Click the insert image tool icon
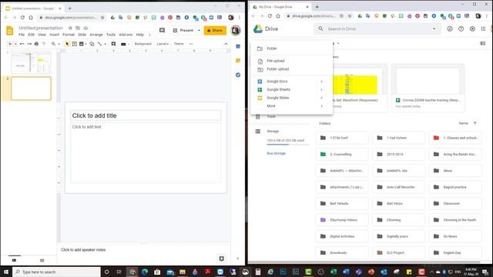 (x=82, y=44)
